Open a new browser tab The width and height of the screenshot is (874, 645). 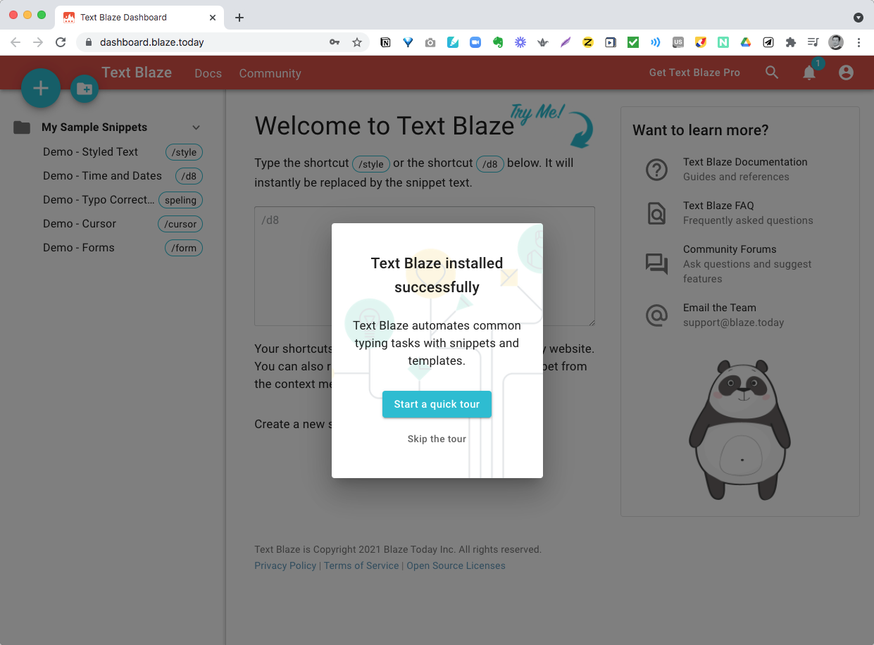[x=239, y=18]
